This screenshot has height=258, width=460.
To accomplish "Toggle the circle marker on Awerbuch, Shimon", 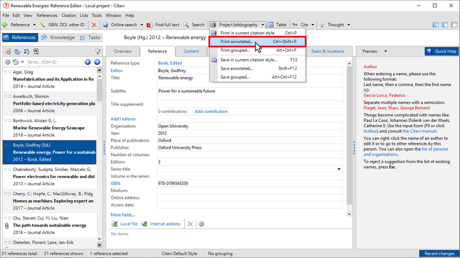I will (10, 96).
